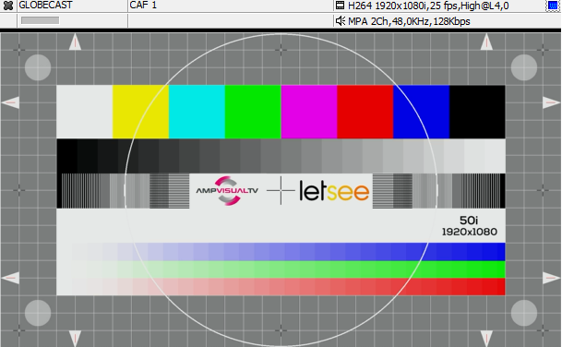Screen dimensions: 562x347
Task: Select the GLOBECAST provider name
Action: (45, 6)
